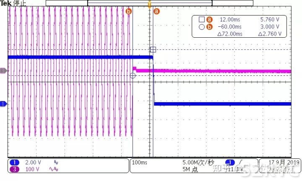Click the orange cursor 'a' marker on the graticule
The width and height of the screenshot is (302, 181).
pyautogui.click(x=157, y=11)
